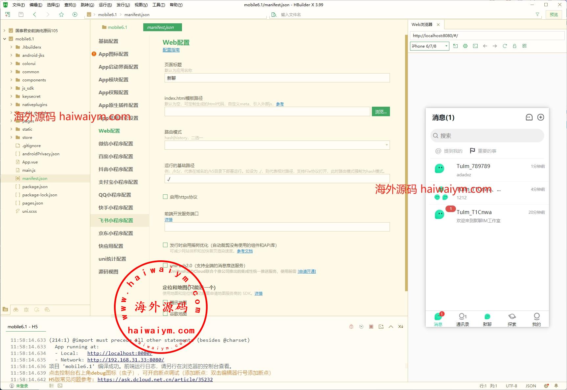
Task: Click the stop icon in console toolbar
Action: pos(371,327)
